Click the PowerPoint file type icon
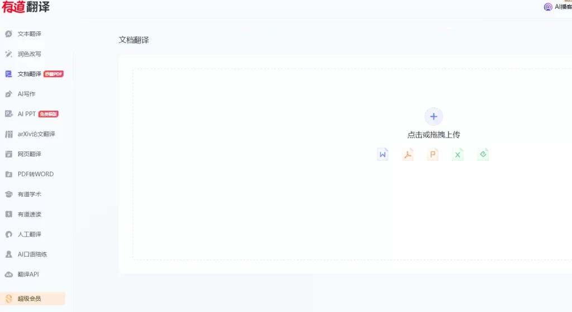 pyautogui.click(x=433, y=154)
